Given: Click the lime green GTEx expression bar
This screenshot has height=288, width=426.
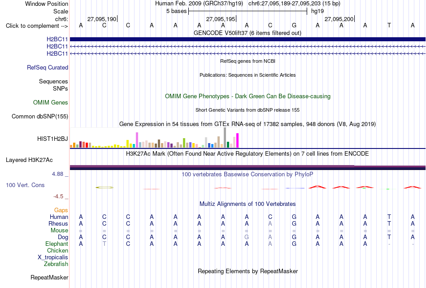Looking at the screenshot, I should [x=184, y=143].
